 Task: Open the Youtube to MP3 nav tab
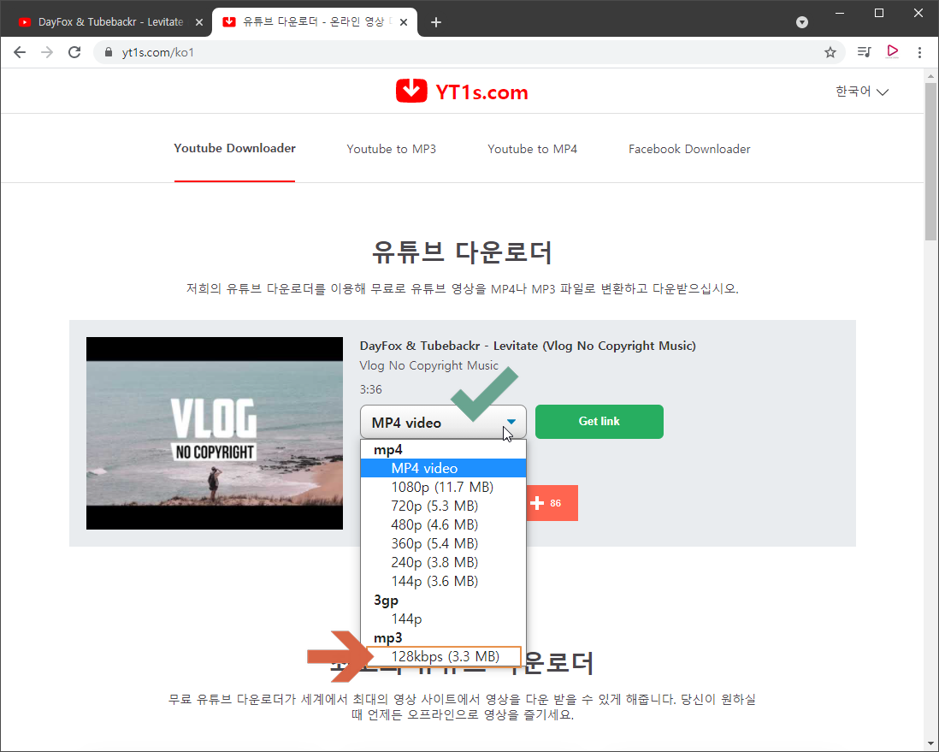click(x=391, y=149)
